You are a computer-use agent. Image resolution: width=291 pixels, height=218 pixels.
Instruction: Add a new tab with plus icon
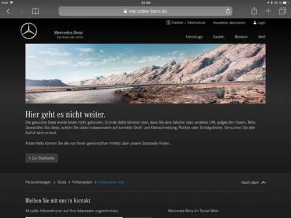tap(268, 11)
